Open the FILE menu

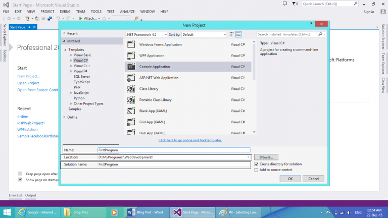[x=6, y=12]
